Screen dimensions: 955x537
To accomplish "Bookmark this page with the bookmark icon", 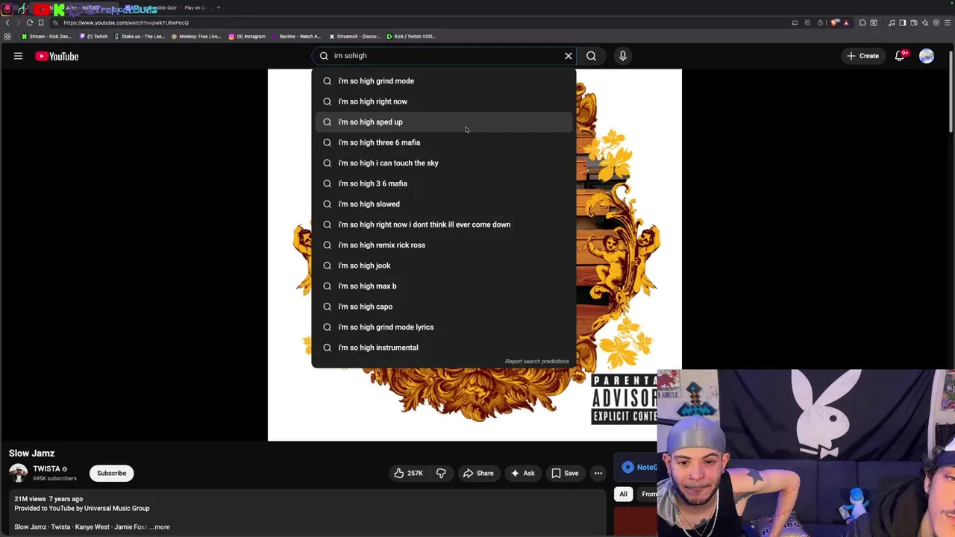I will [41, 22].
